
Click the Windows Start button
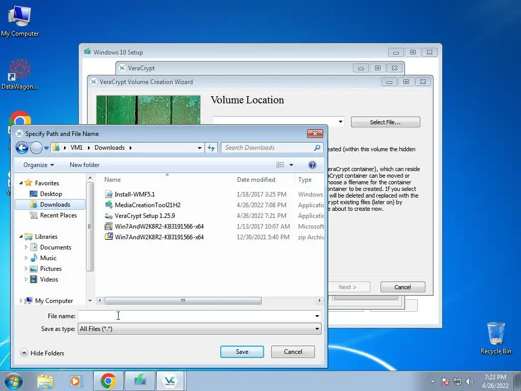(x=13, y=381)
